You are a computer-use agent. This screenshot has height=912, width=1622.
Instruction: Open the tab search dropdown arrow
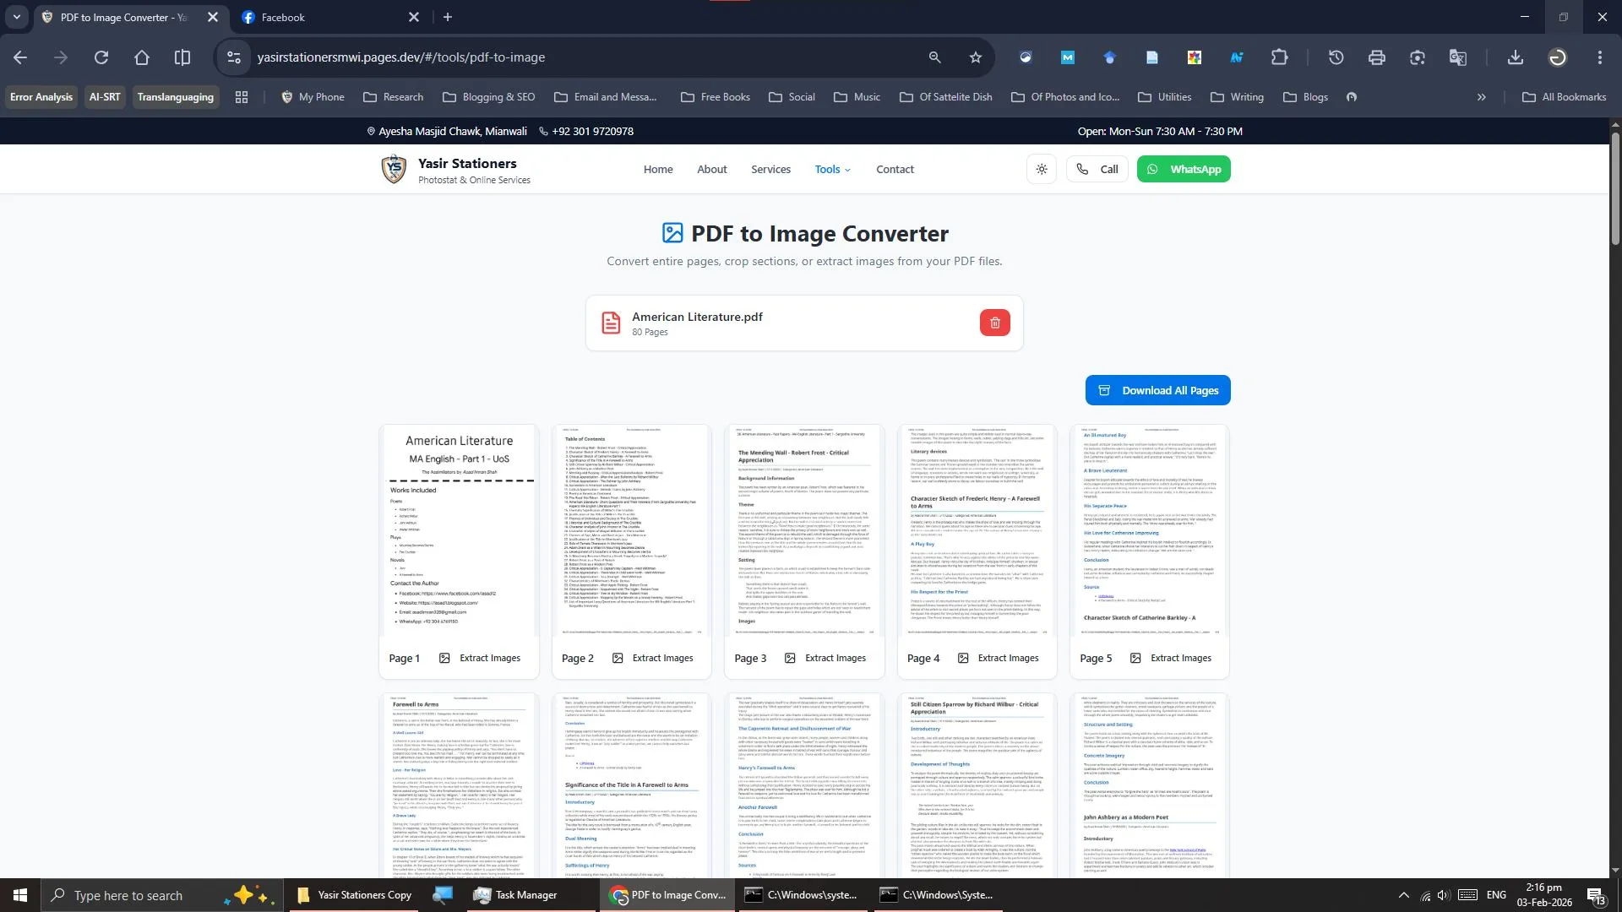[x=16, y=17]
